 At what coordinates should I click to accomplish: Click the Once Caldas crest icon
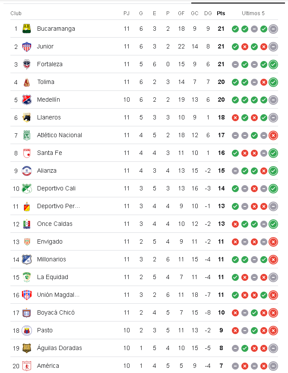click(27, 224)
